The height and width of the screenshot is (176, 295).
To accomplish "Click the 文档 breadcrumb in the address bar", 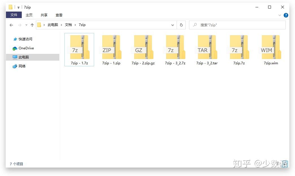I will click(x=68, y=25).
